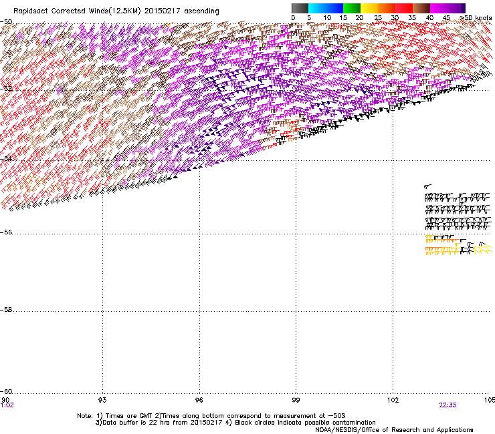
Task: Click the isolated black wind barb block
Action: [458, 210]
